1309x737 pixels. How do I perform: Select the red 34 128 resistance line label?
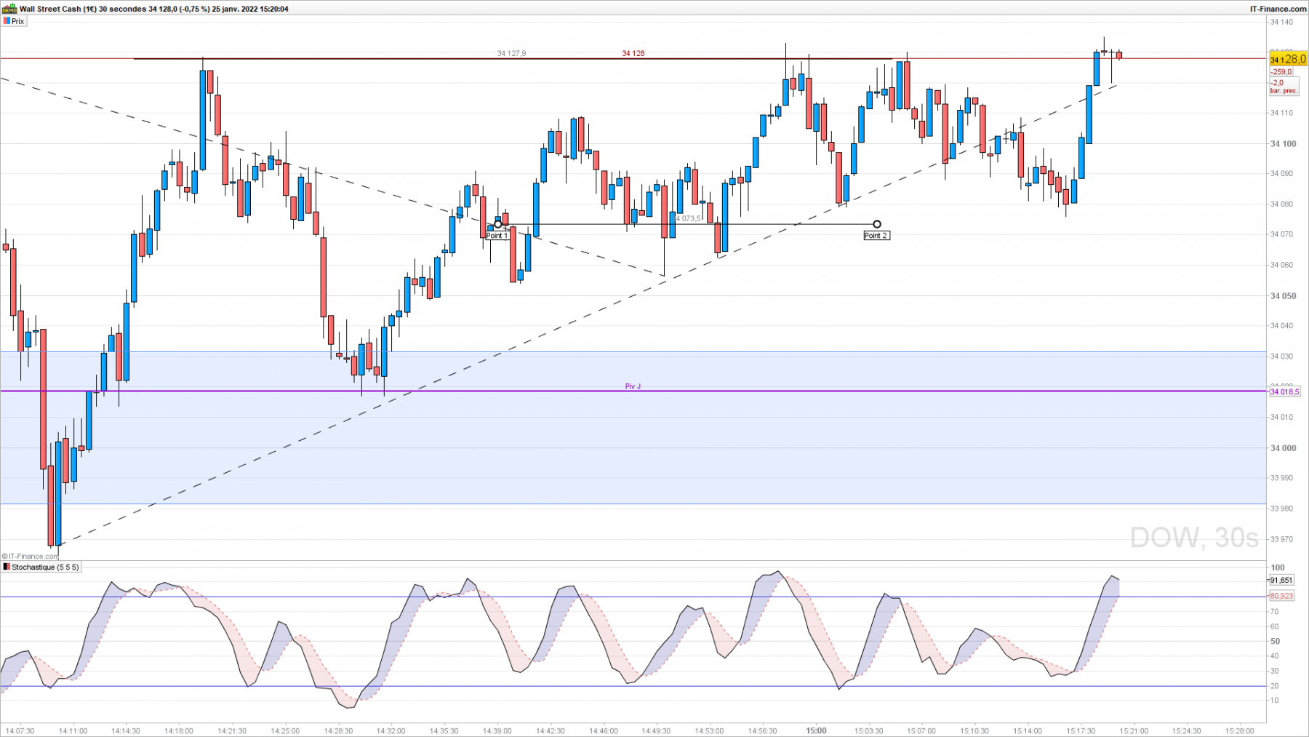[x=633, y=53]
